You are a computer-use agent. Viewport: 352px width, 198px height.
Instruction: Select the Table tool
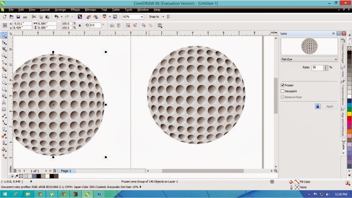[x=4, y=109]
